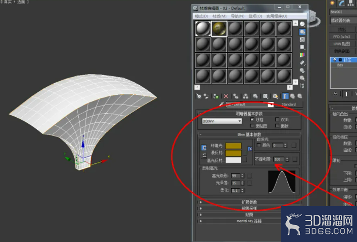Screen dimensions: 357x242
Task: Click the 漫反射 diffuse color swatch
Action: pos(233,153)
